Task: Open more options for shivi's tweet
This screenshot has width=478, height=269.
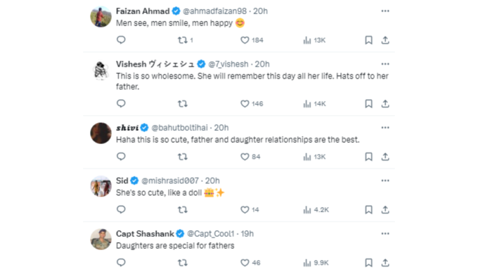Action: [385, 128]
